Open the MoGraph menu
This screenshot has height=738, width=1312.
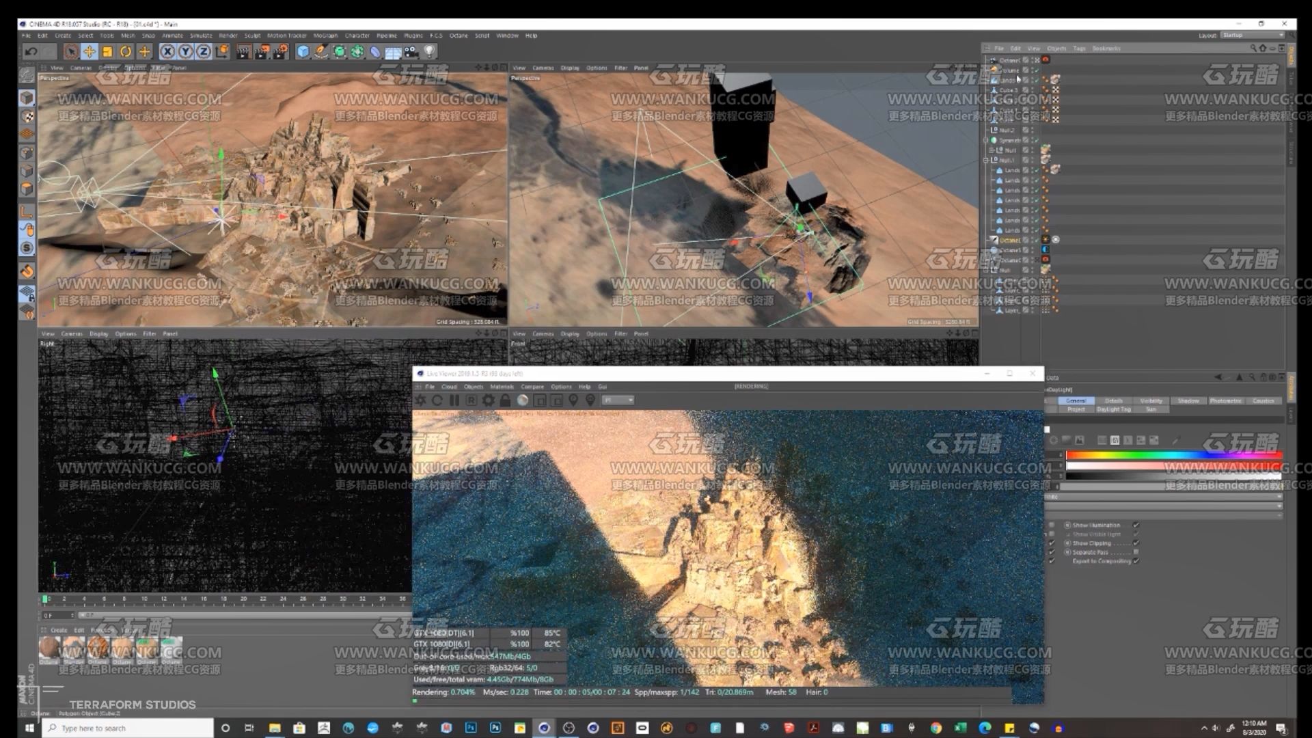(x=326, y=36)
